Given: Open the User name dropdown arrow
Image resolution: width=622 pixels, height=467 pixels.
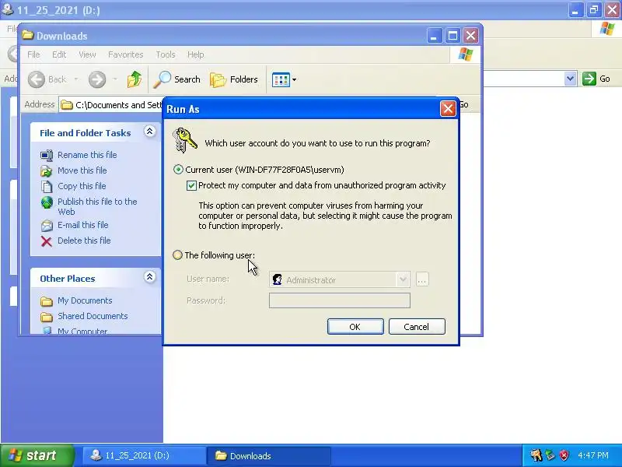Looking at the screenshot, I should pyautogui.click(x=403, y=279).
